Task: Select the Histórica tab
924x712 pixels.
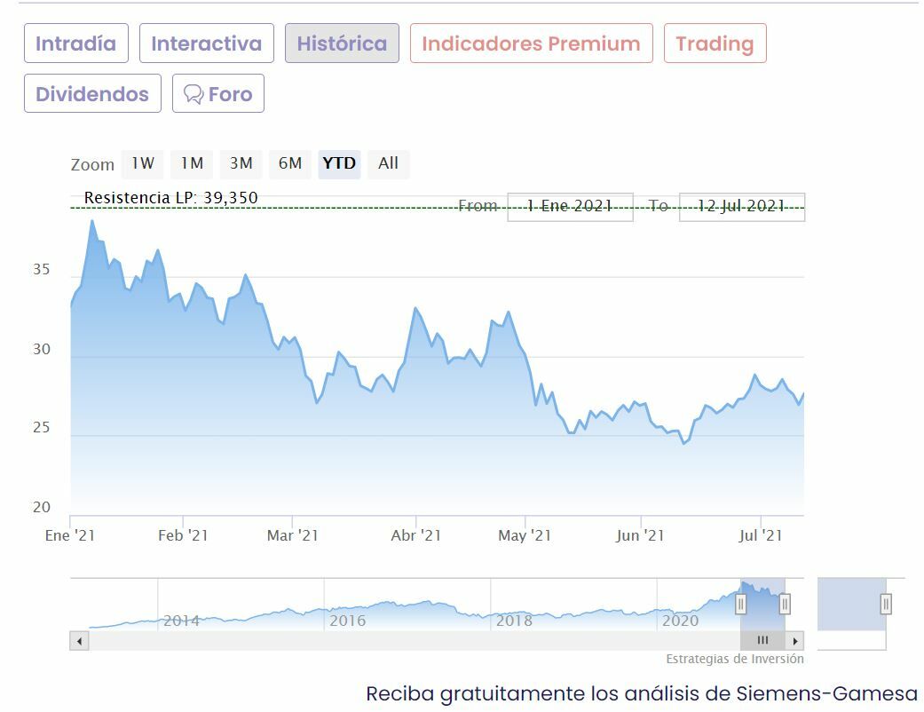Action: coord(342,44)
